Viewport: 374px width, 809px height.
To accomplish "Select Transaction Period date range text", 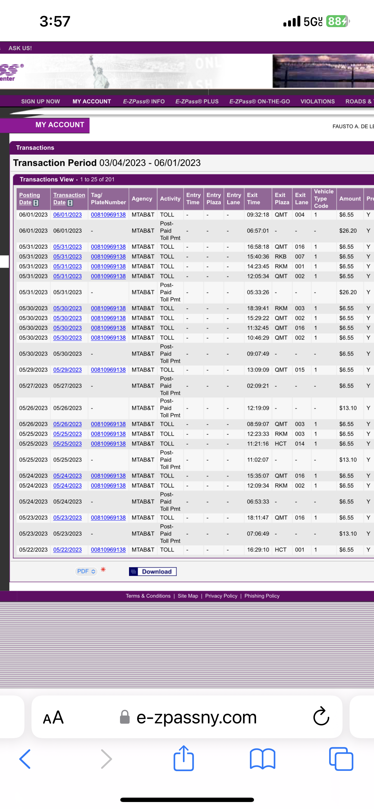I will [x=150, y=163].
